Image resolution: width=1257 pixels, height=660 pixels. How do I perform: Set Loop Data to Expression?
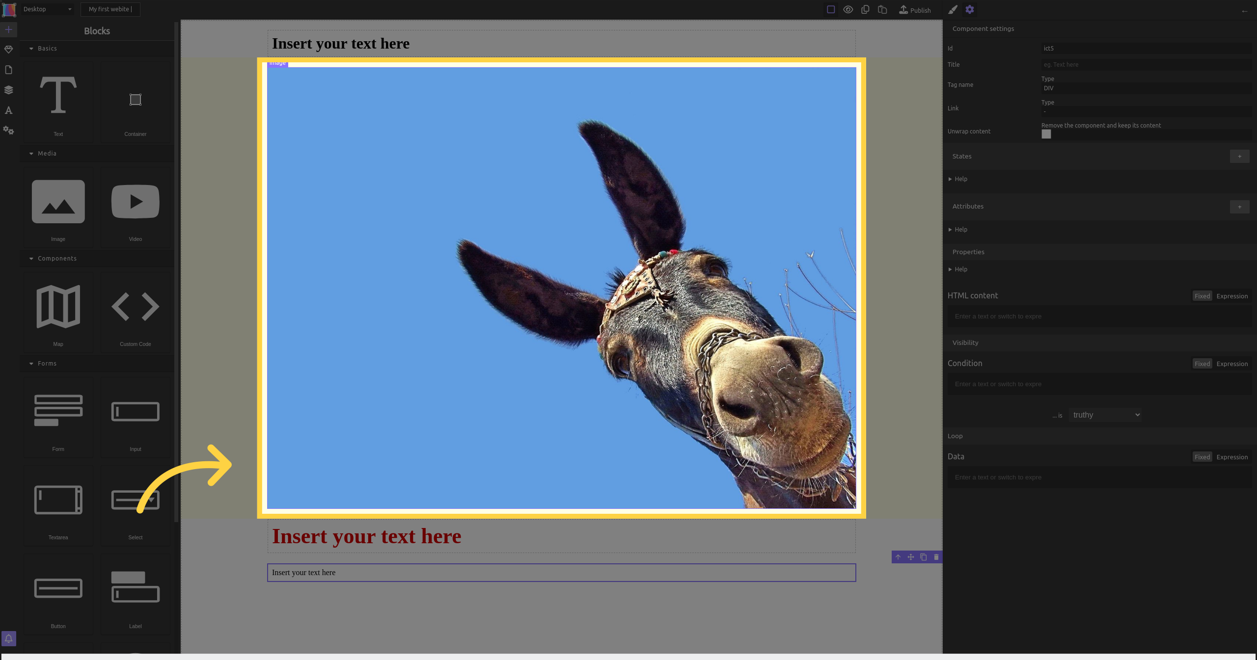[1232, 457]
